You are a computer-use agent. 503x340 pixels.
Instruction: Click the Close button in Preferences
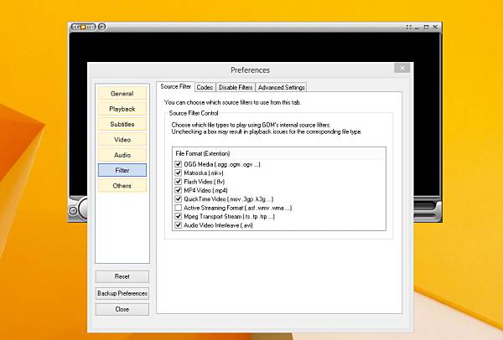[122, 309]
